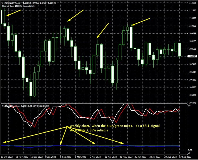Image resolution: width=198 pixels, height=160 pixels.
Task: Click the 1.05030 price axis value
Action: [x=192, y=95]
